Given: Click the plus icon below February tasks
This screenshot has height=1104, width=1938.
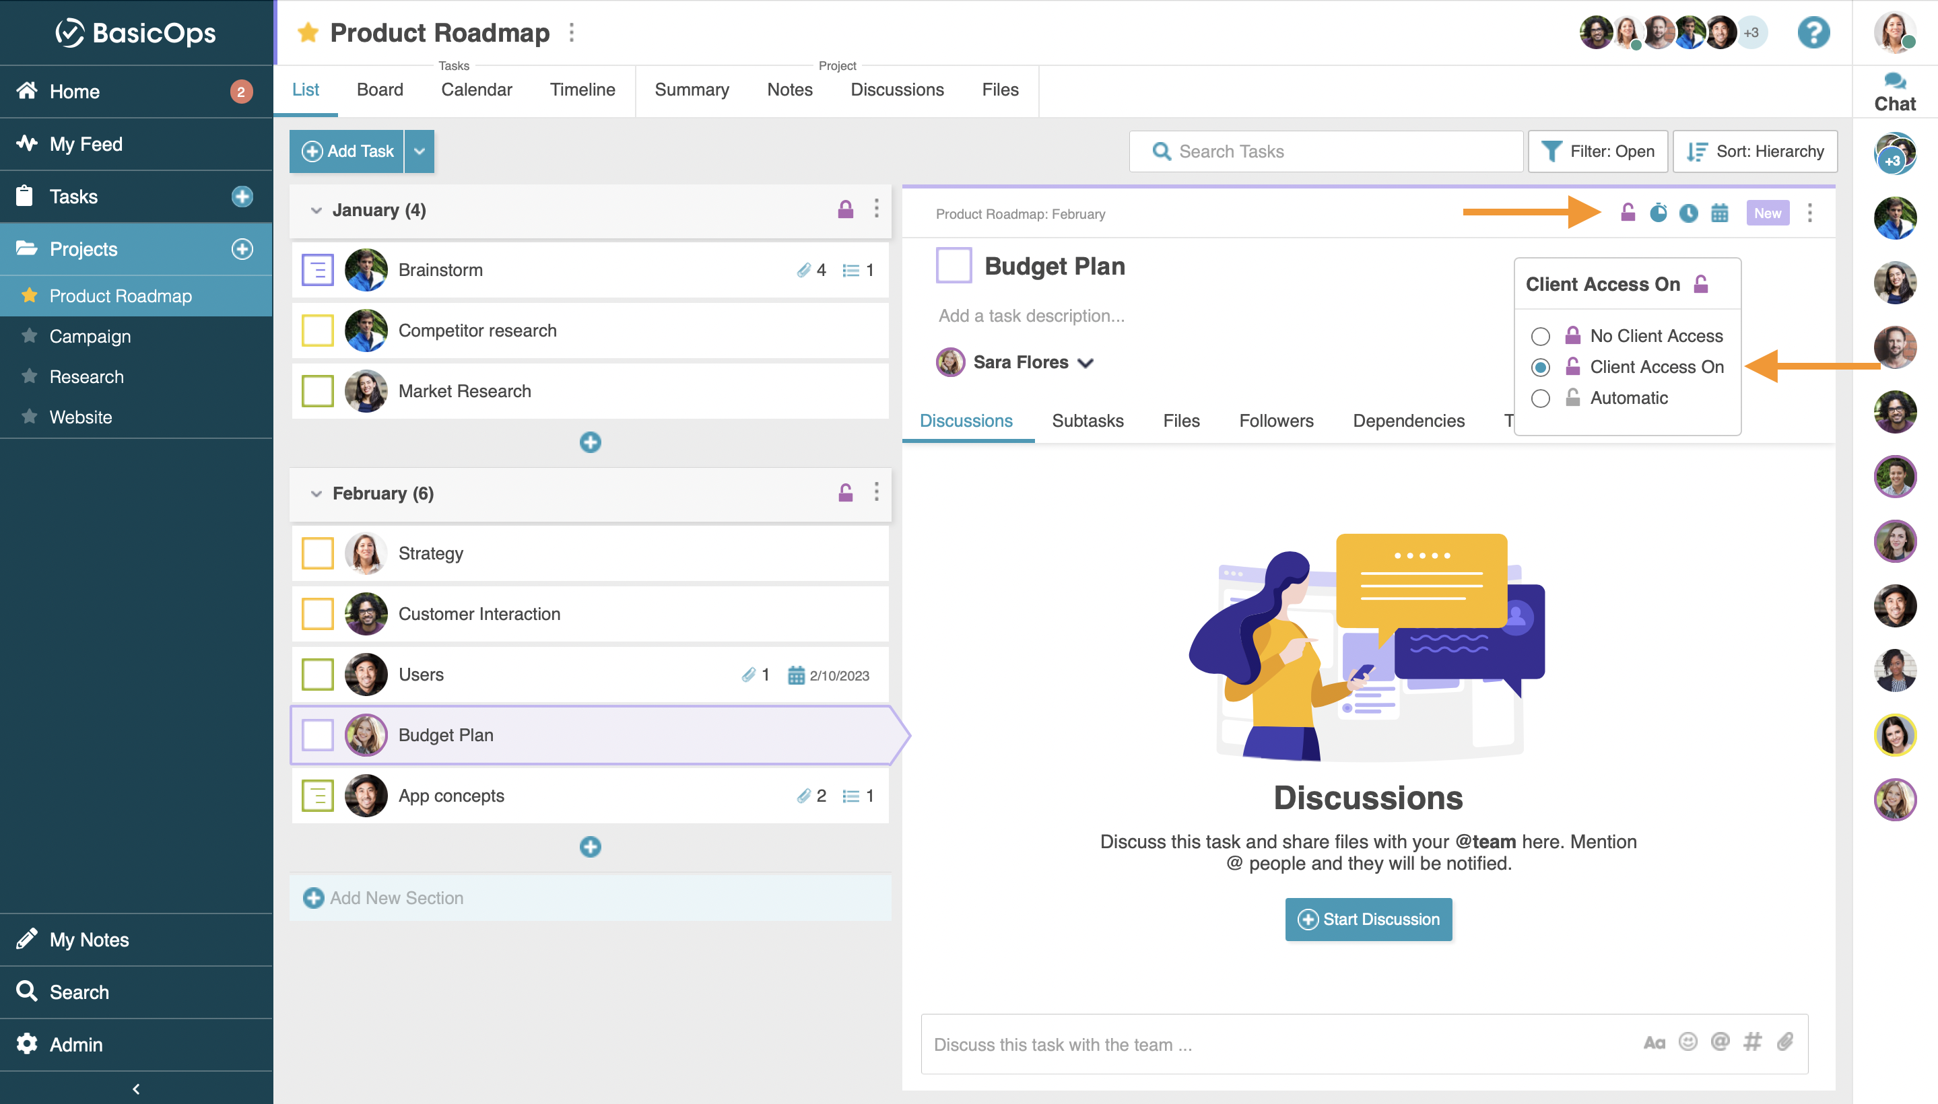Looking at the screenshot, I should tap(590, 847).
